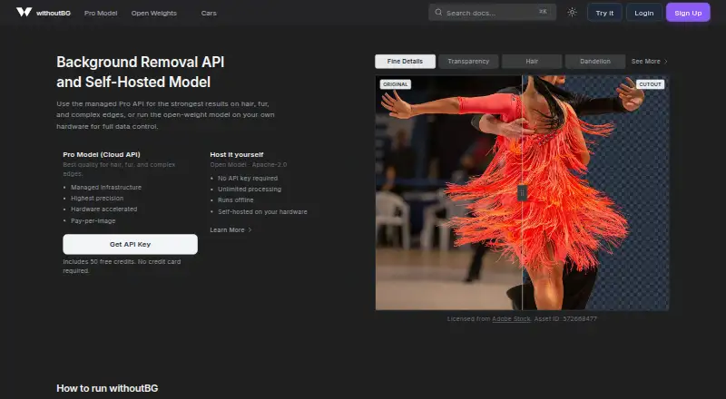This screenshot has height=399, width=726.
Task: Click the 'No API key required' bullet
Action: point(248,178)
